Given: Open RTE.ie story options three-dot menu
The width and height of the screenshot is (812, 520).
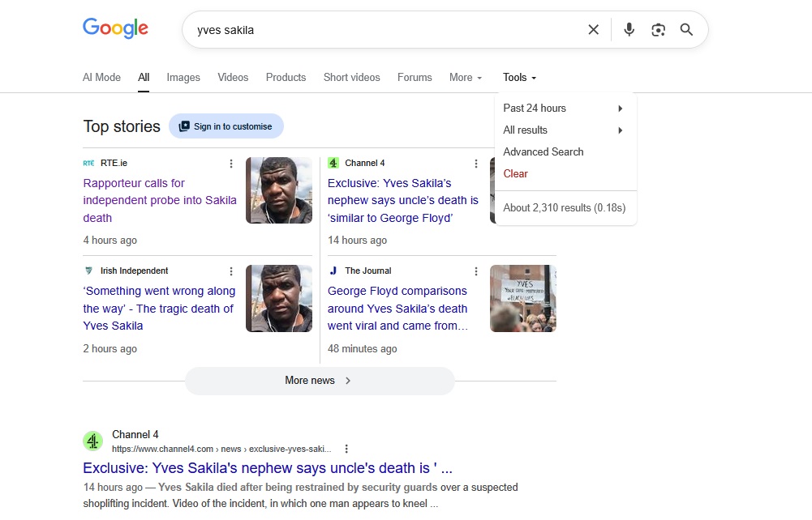Looking at the screenshot, I should [x=231, y=164].
